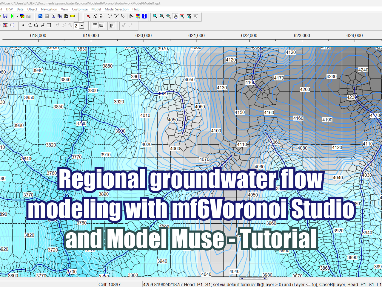Click the Cell: 10897 status field

pos(120,284)
